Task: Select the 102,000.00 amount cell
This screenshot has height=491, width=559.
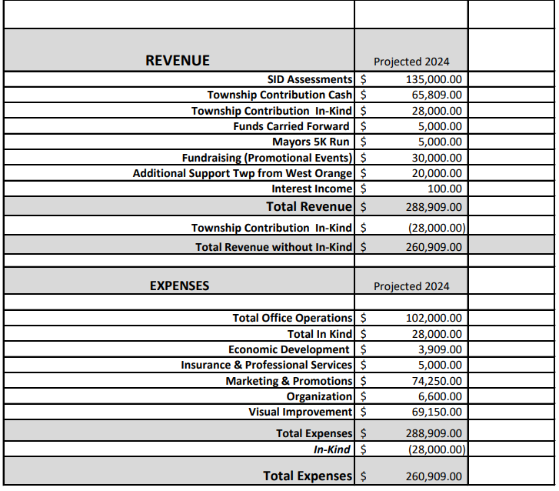Action: coord(433,318)
